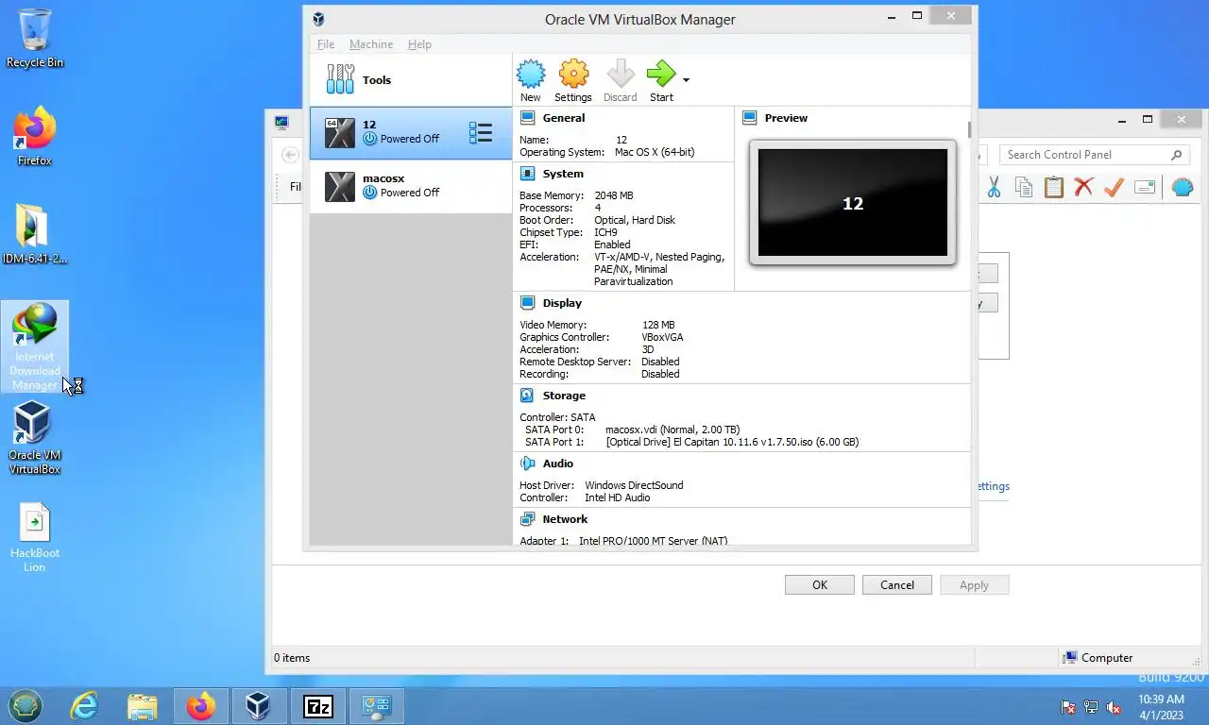1209x725 pixels.
Task: Click the Audio speaker icon
Action: coord(527,464)
